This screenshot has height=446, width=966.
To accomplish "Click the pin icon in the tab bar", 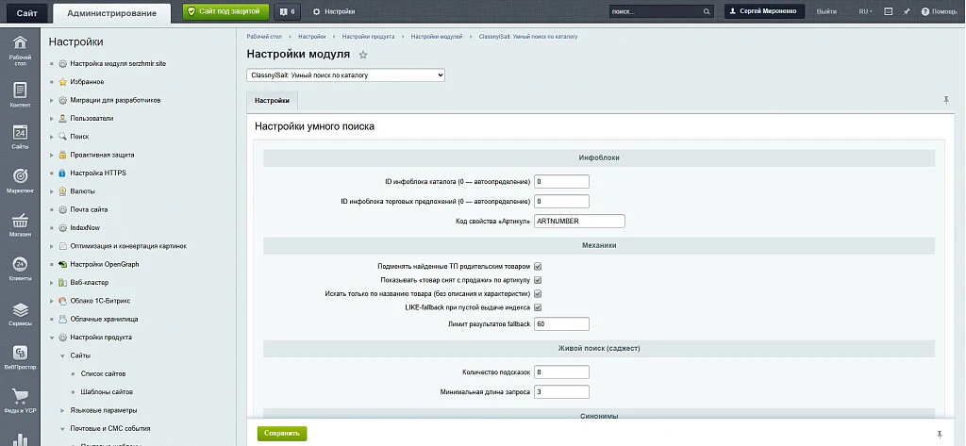I will (946, 100).
